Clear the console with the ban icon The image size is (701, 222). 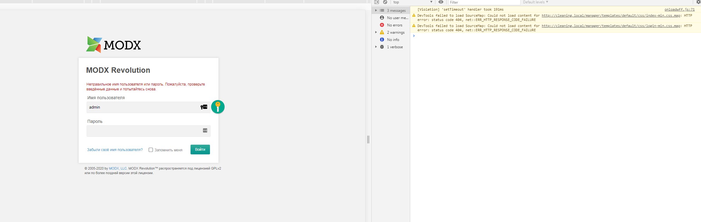click(x=385, y=2)
